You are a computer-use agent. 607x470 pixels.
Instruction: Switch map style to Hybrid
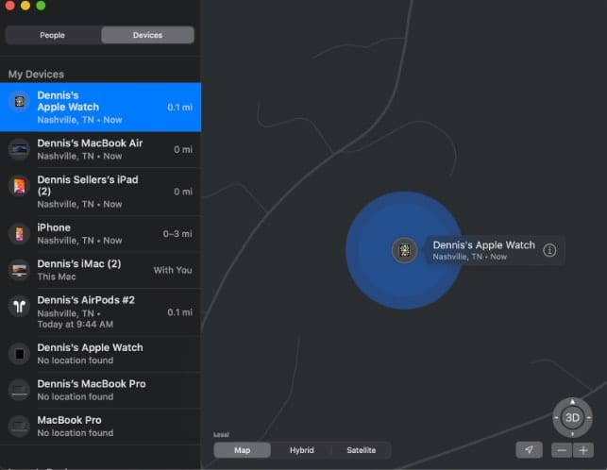[x=301, y=450]
